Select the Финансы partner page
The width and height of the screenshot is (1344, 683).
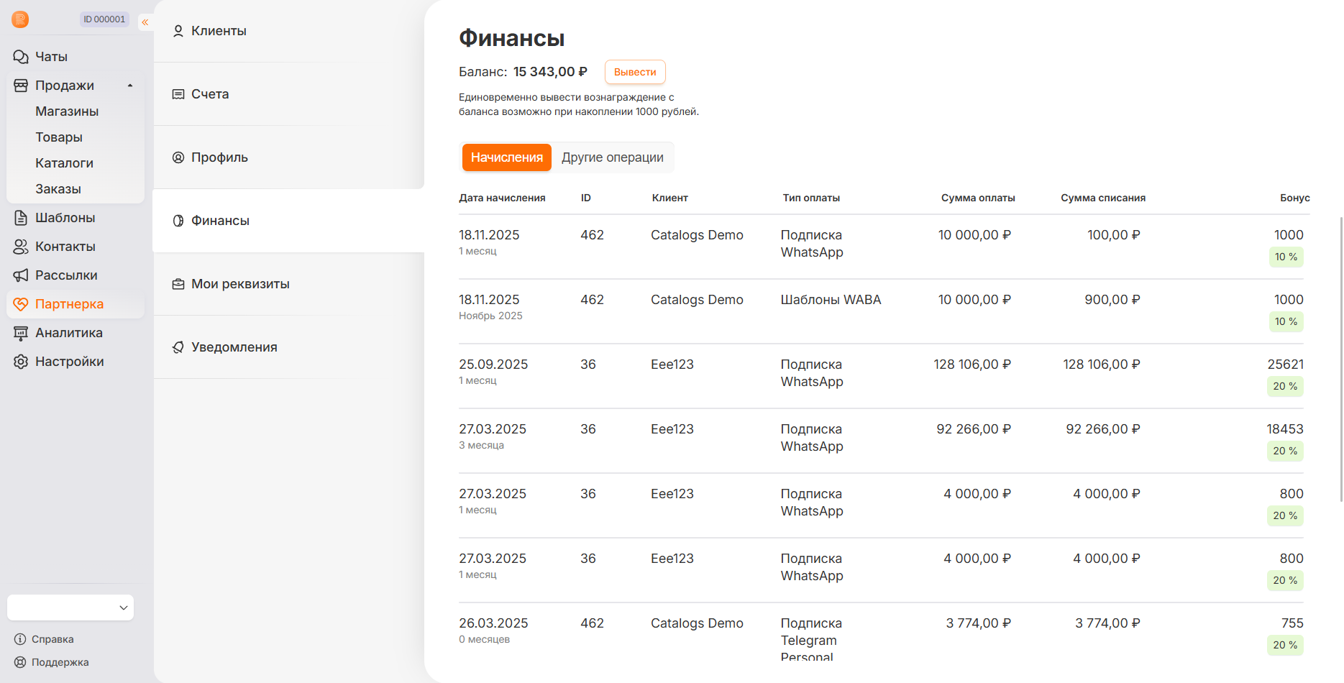289,221
